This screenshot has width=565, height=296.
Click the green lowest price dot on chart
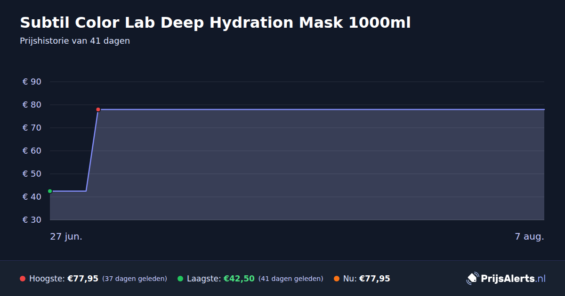point(50,191)
